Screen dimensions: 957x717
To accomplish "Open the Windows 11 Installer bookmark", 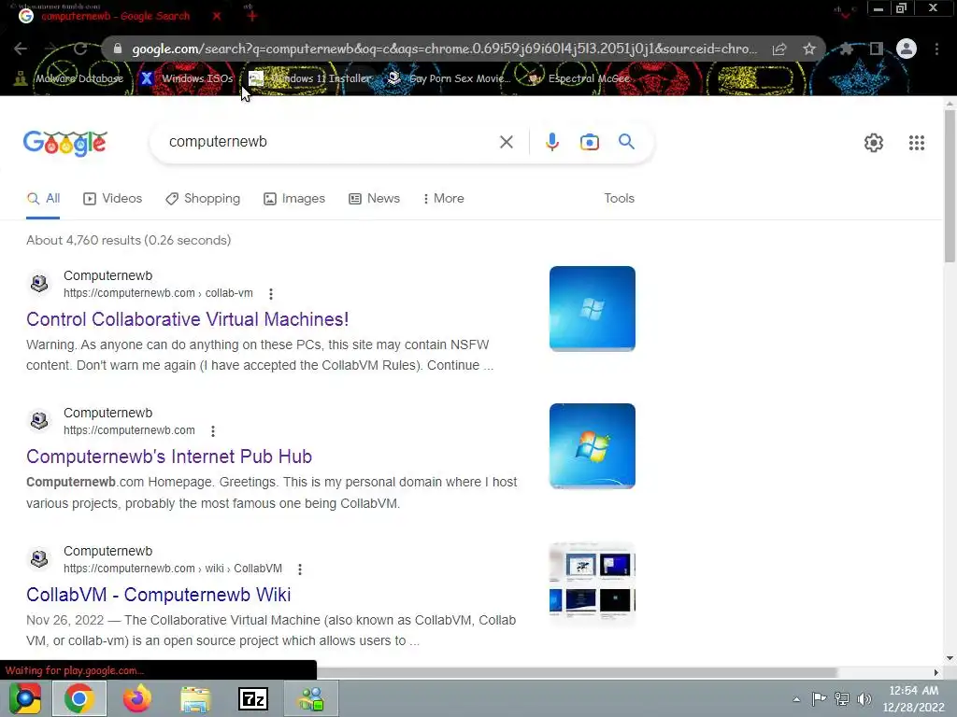I will click(310, 78).
